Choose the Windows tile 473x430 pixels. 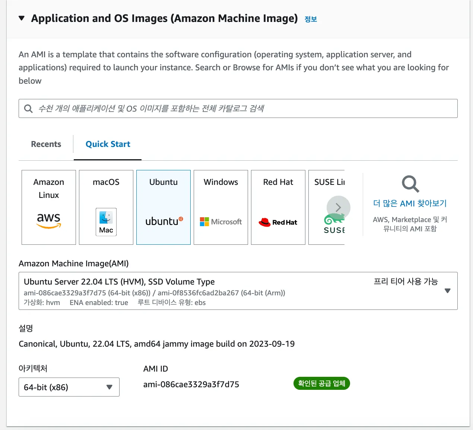coord(221,207)
